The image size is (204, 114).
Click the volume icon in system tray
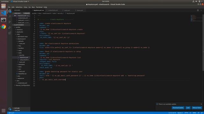pos(196,1)
